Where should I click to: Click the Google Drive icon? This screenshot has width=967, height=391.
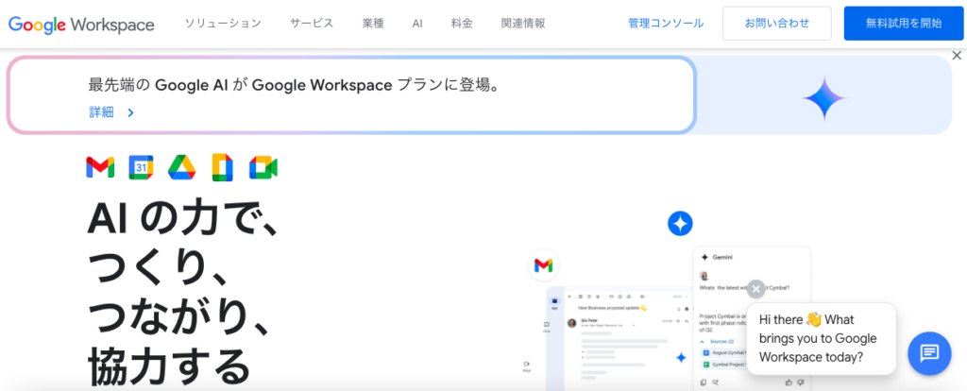182,168
